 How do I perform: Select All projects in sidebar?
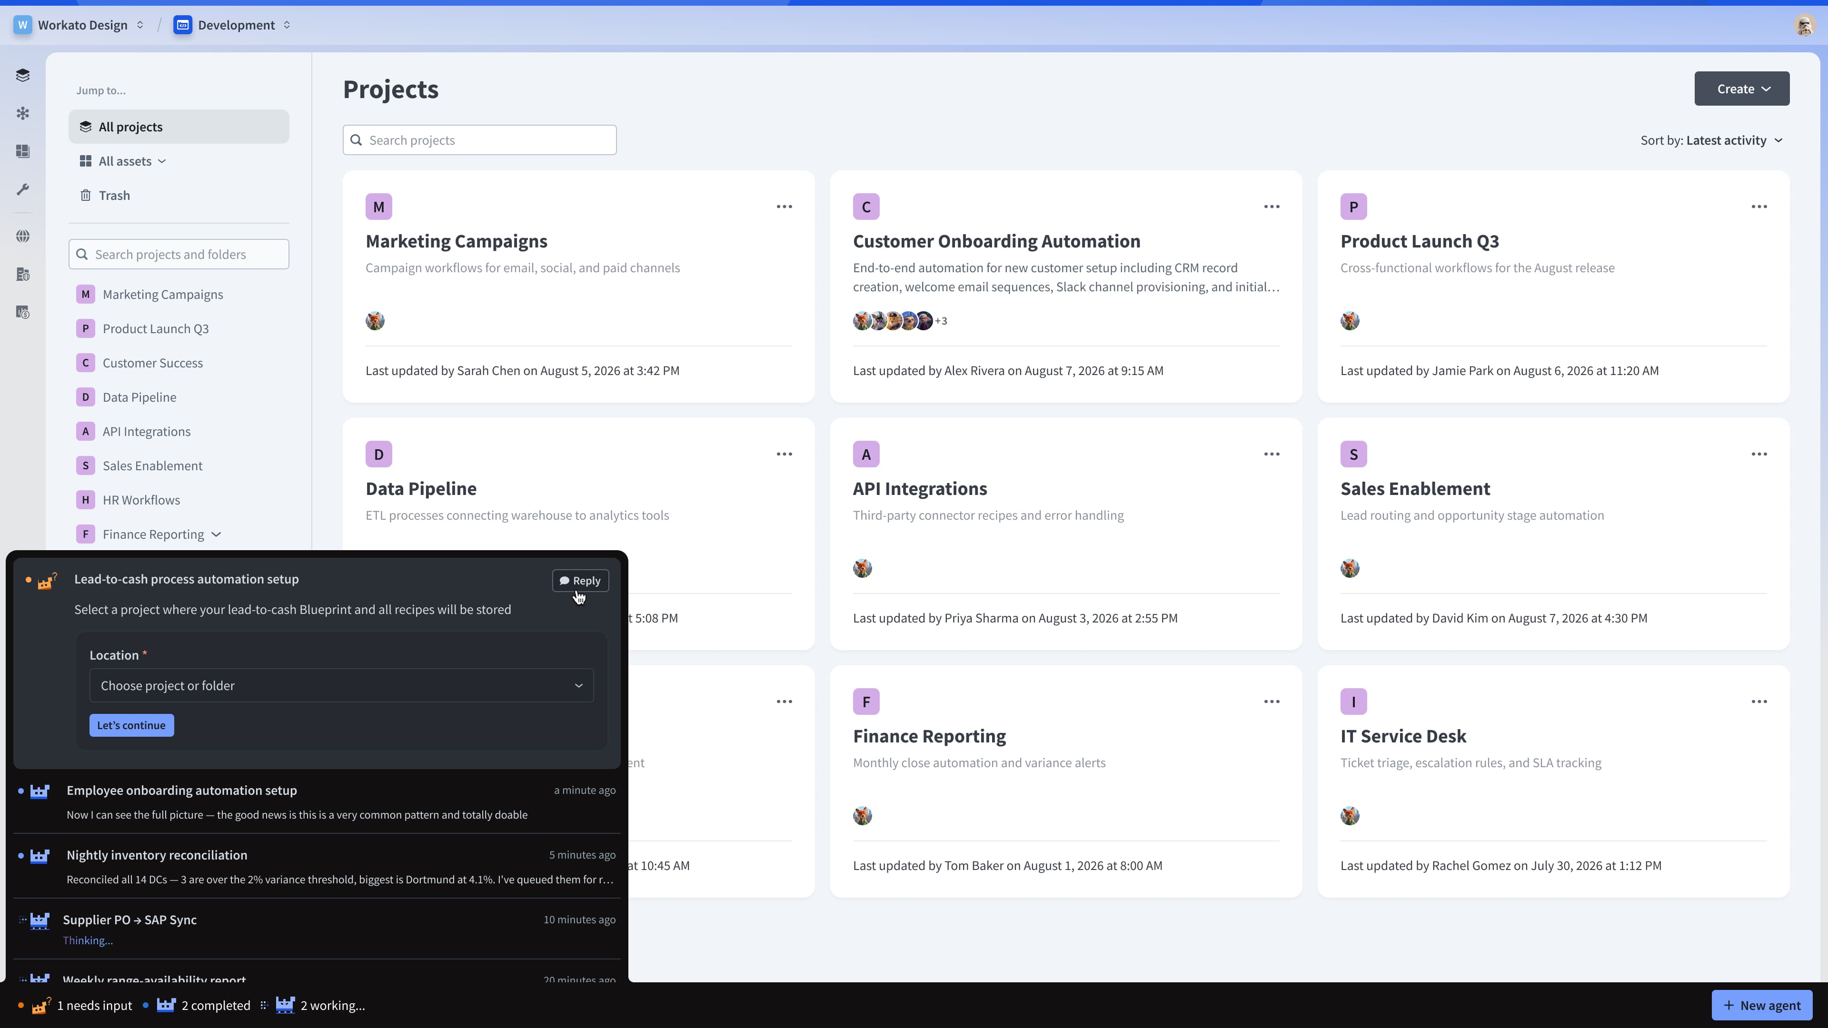click(x=179, y=126)
